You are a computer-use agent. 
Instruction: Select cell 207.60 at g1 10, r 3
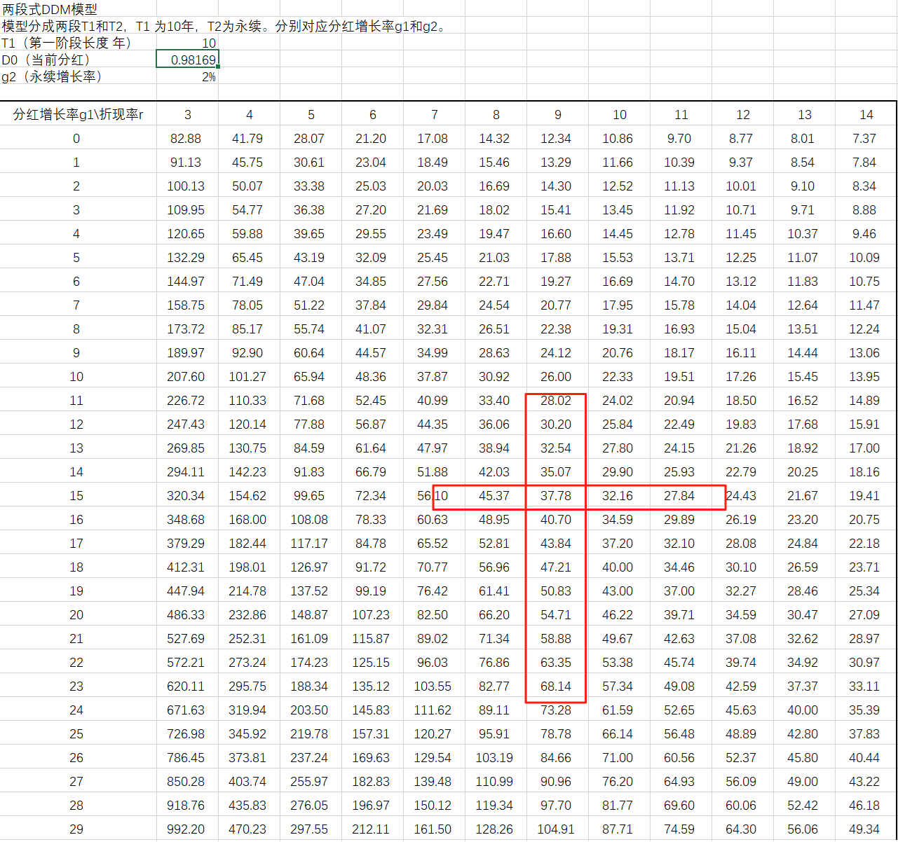click(x=188, y=376)
